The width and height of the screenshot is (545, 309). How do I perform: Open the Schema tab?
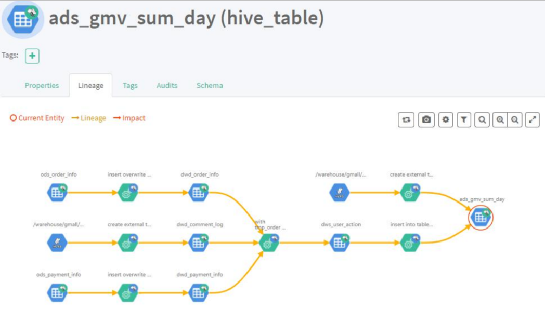pos(210,85)
